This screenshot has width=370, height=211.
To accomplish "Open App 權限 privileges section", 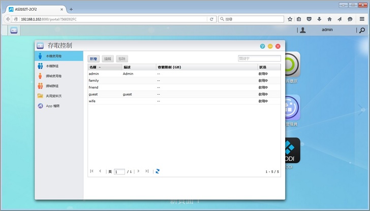I will (52, 106).
